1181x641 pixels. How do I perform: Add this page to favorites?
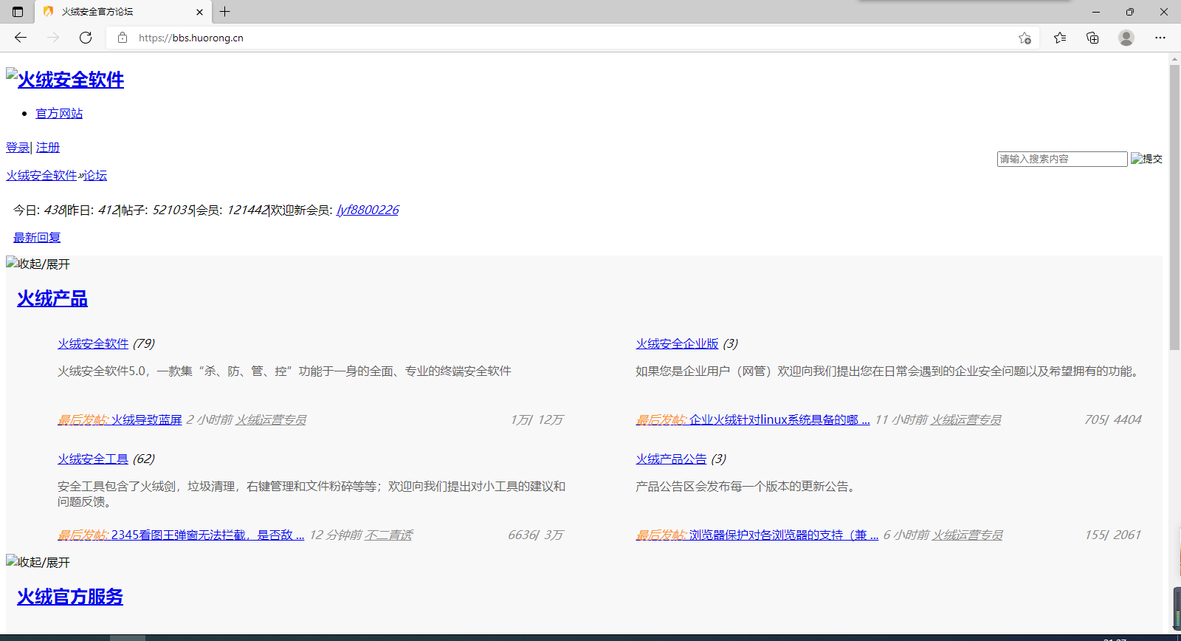click(x=1025, y=38)
